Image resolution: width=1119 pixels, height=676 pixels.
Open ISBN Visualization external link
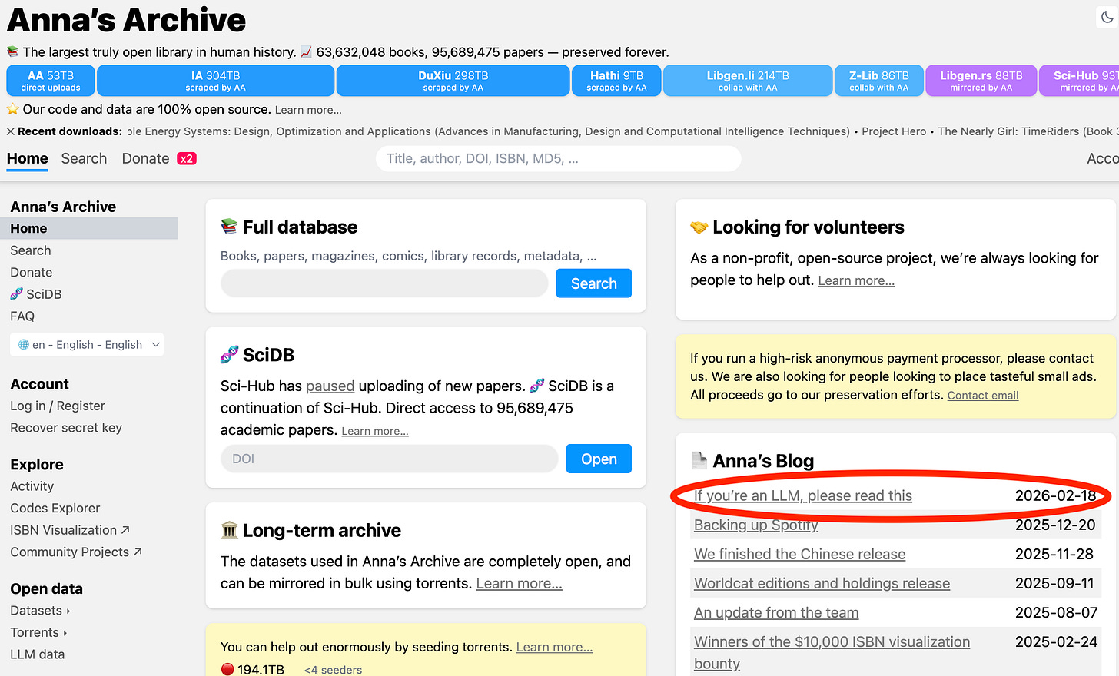tap(70, 530)
